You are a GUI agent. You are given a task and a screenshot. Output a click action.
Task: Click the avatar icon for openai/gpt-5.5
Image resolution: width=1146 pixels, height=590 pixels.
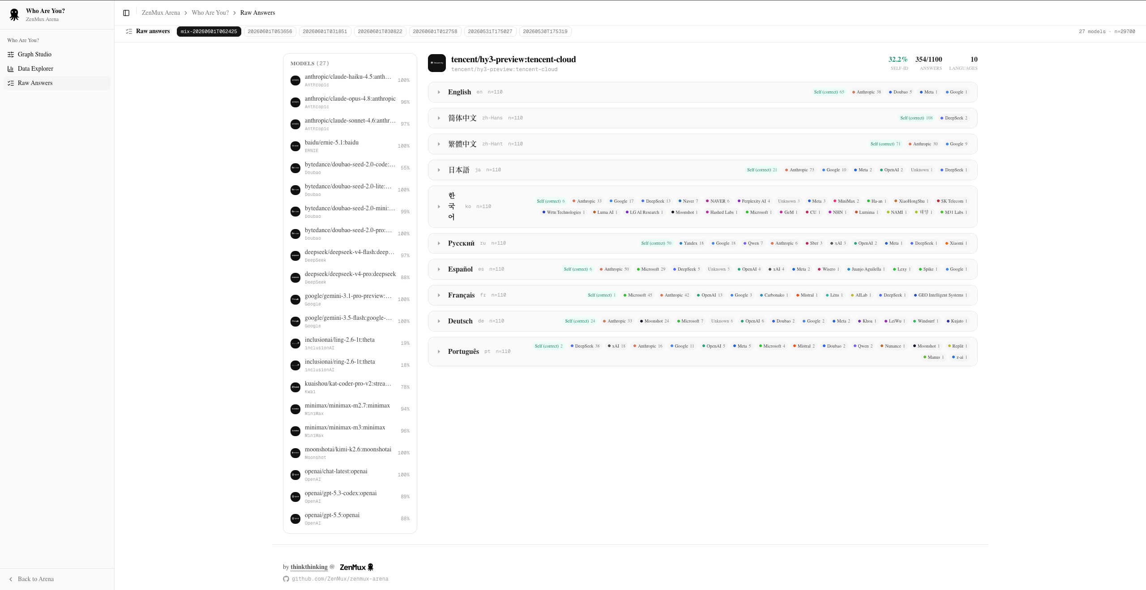[x=295, y=519]
